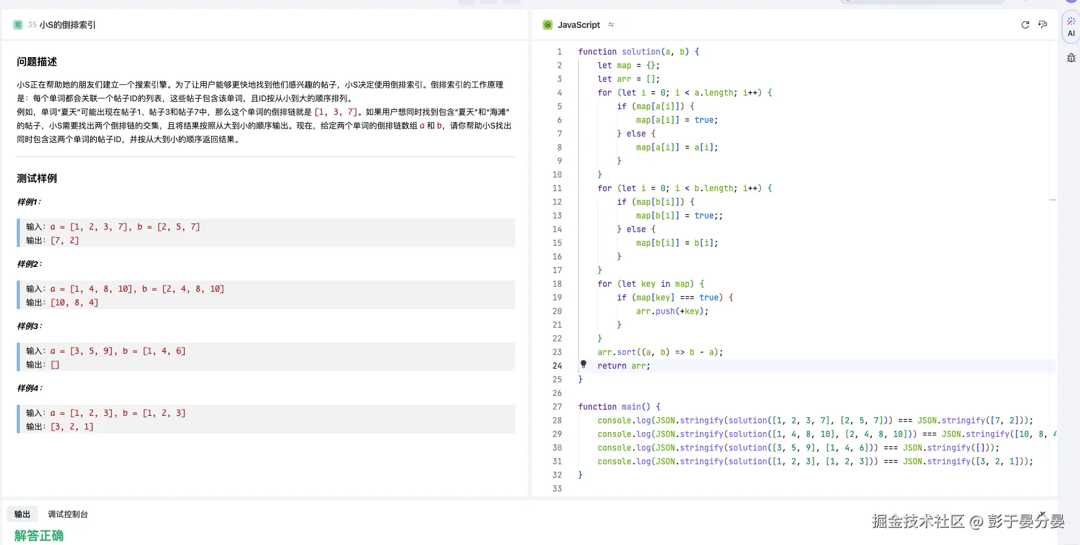The width and height of the screenshot is (1080, 545).
Task: Open the AI assistant sidebar panel
Action: coord(1071,27)
